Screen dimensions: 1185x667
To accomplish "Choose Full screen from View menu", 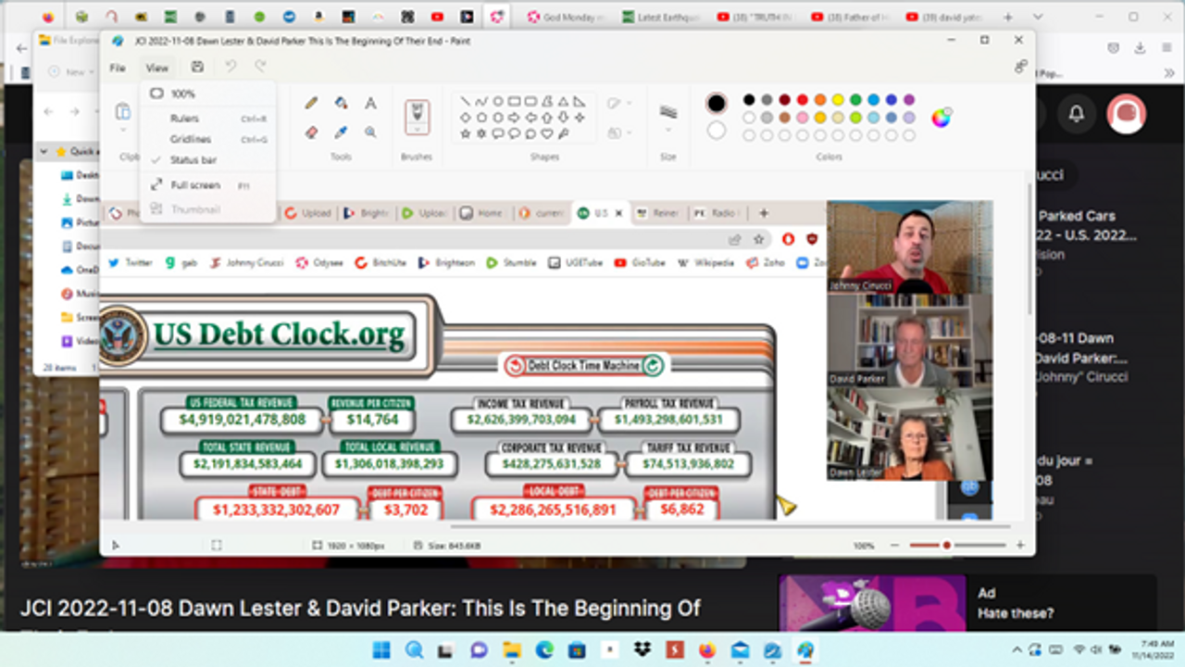I will coord(194,185).
